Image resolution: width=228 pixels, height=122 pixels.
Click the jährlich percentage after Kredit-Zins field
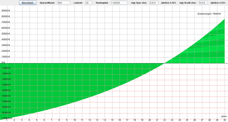[x=219, y=3]
